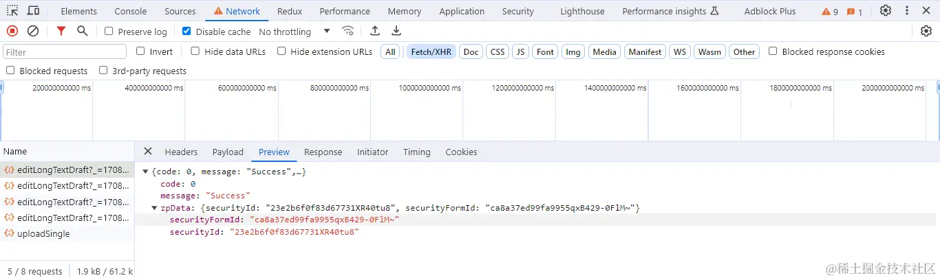Viewport: 940px width, 280px height.
Task: Toggle the device toolbar icon
Action: tap(33, 11)
